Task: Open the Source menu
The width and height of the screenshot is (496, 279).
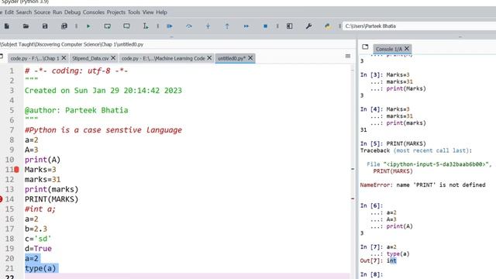Action: 42,12
